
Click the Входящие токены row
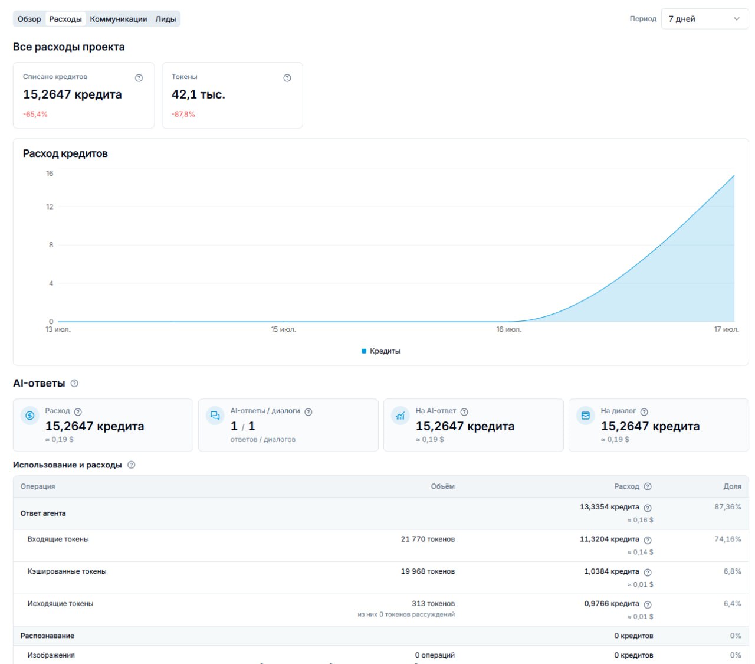click(x=381, y=545)
